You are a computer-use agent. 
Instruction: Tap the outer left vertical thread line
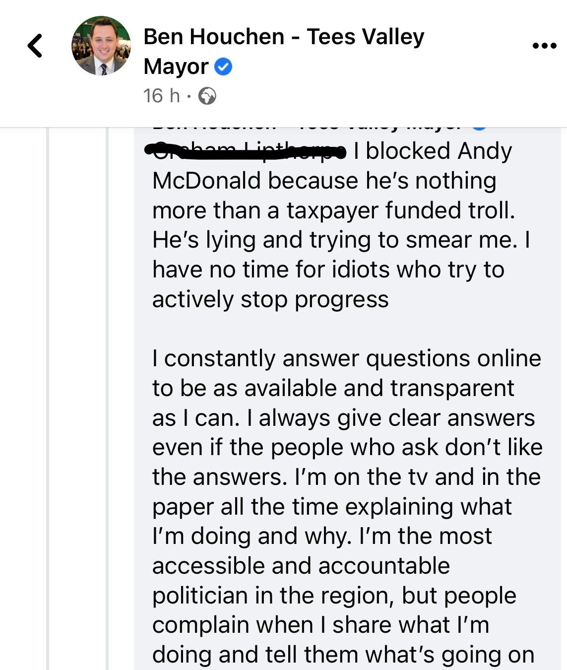(x=48, y=397)
